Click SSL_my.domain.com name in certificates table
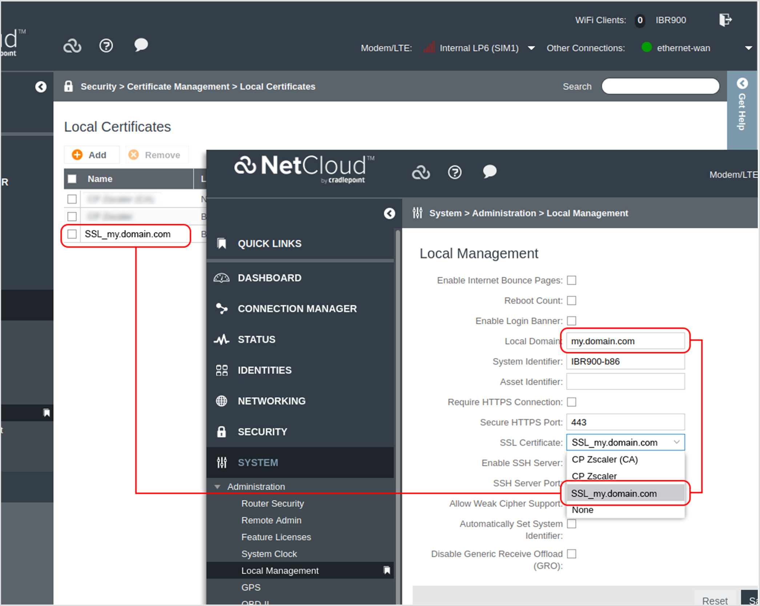 tap(128, 234)
